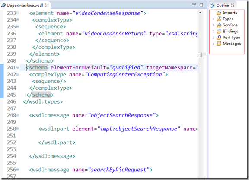This screenshot has width=249, height=180.
Task: Click the text "searchByPicRequest"
Action: click(118, 170)
